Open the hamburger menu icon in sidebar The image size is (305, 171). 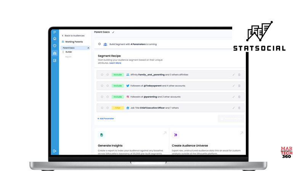tap(55, 32)
